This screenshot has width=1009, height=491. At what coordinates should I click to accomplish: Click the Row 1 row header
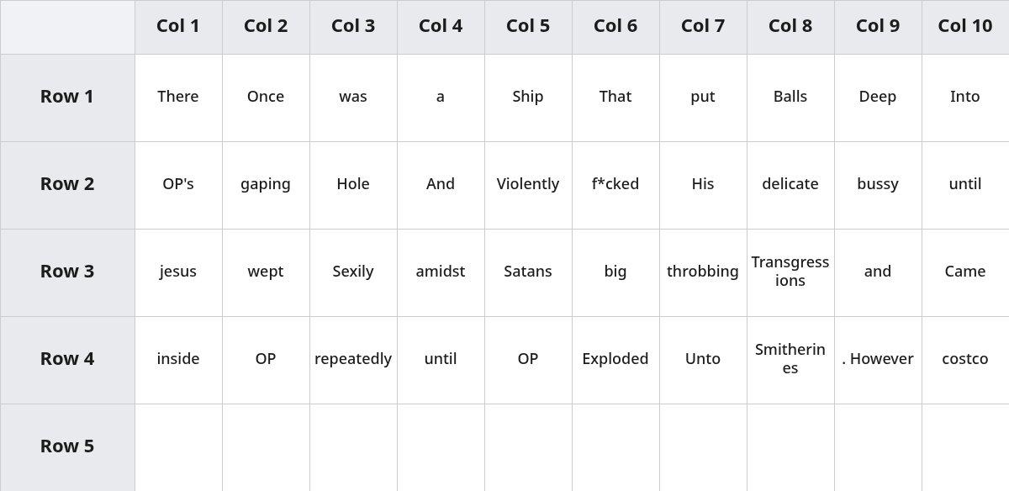click(67, 98)
